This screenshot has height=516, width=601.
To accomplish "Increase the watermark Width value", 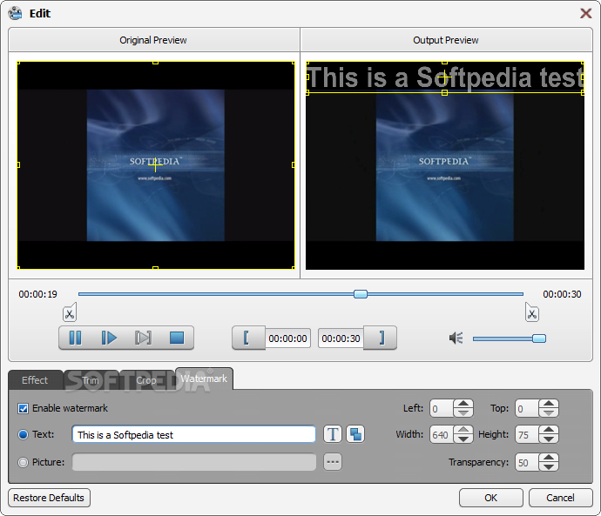I will tap(463, 430).
